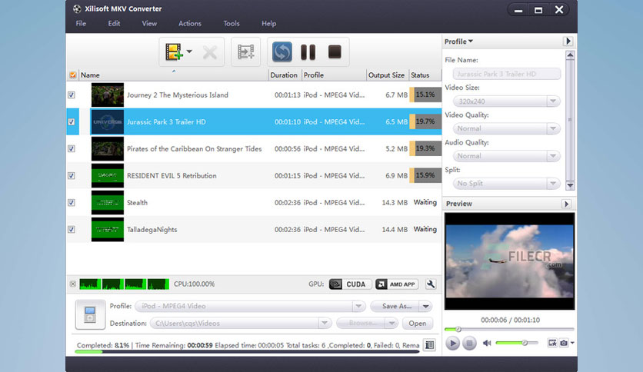Click the overall conversion progress bar
Image resolution: width=643 pixels, height=372 pixels.
pos(248,351)
